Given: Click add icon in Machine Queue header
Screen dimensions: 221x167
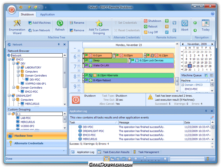Looking at the screenshot, I should [x=206, y=76].
